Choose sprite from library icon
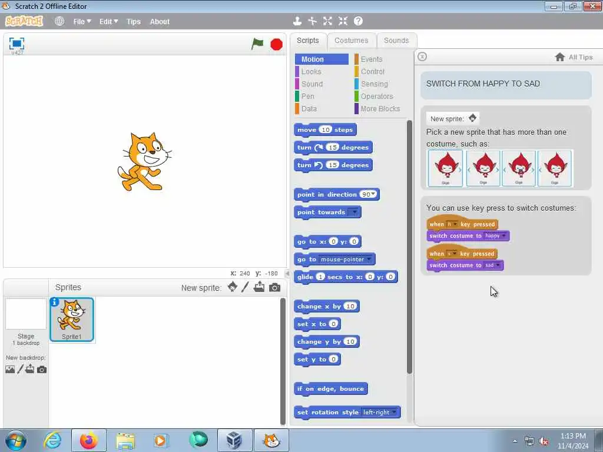 (x=232, y=287)
